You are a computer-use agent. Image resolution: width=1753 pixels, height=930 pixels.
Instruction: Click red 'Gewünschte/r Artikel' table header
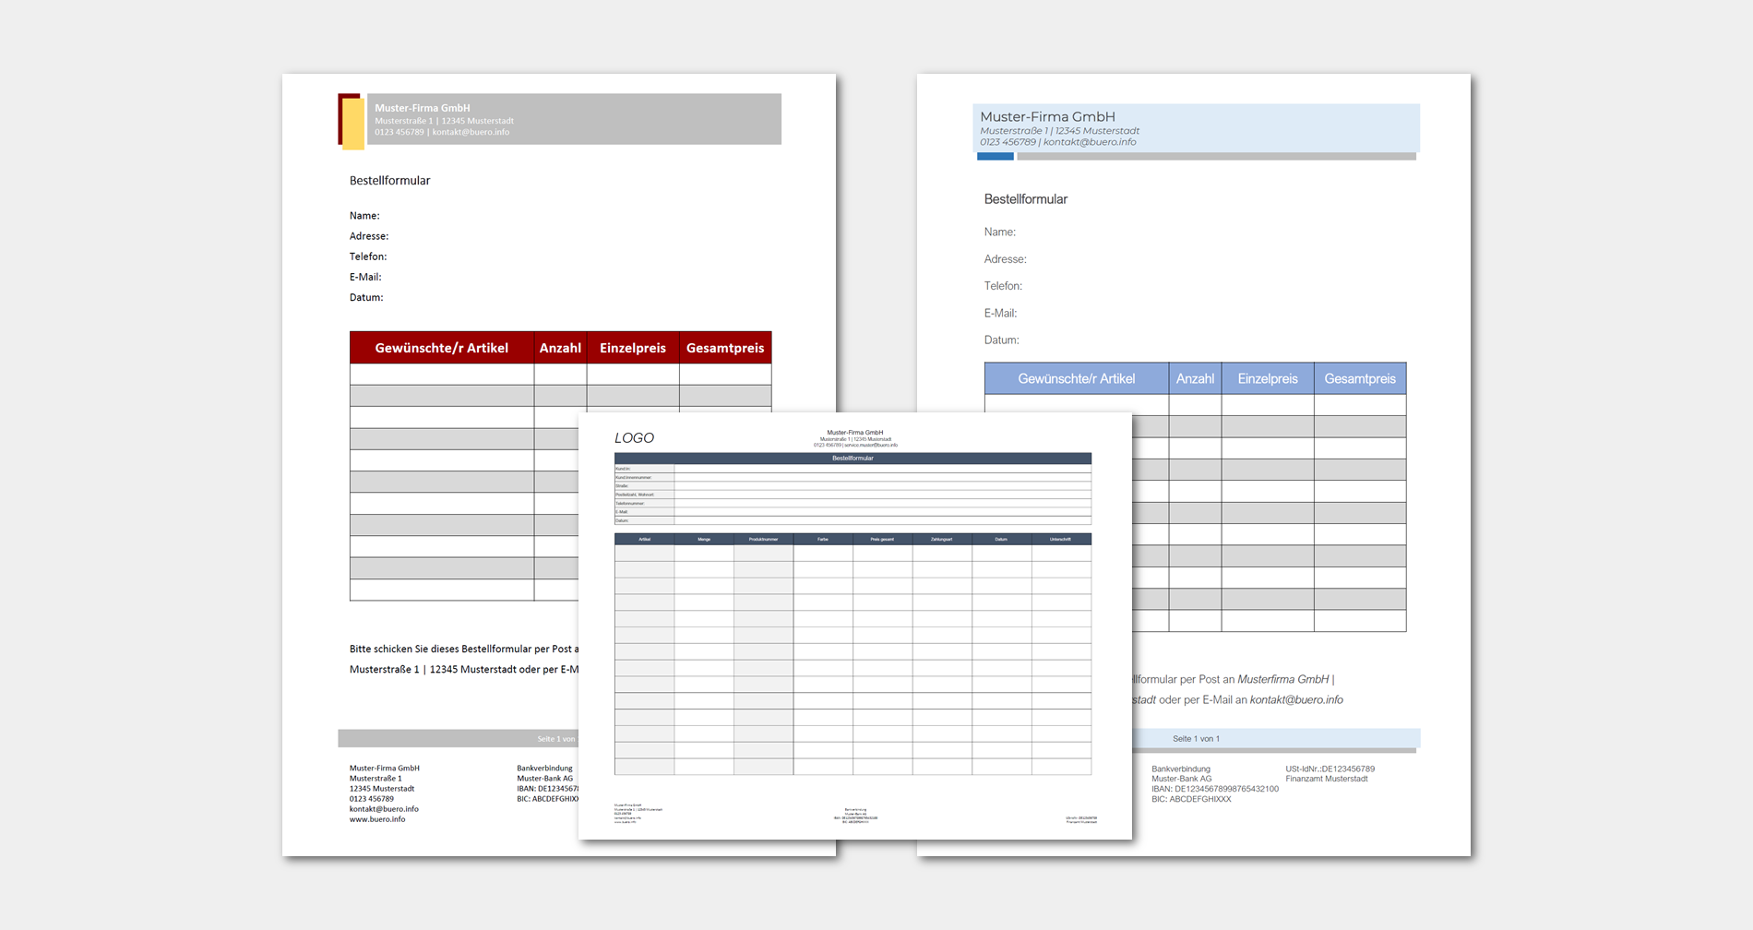coord(441,348)
